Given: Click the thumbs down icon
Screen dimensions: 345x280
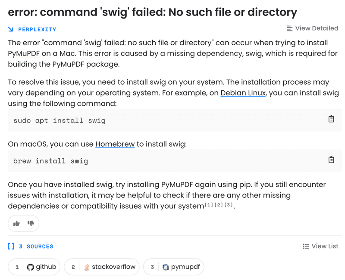Looking at the screenshot, I should [31, 223].
